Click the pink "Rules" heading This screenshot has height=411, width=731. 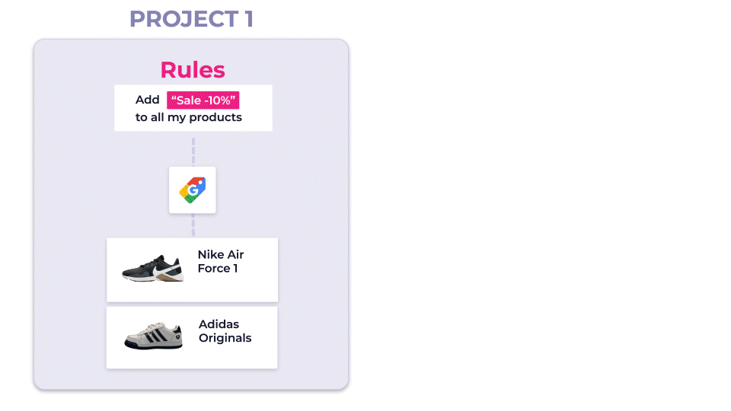click(193, 70)
